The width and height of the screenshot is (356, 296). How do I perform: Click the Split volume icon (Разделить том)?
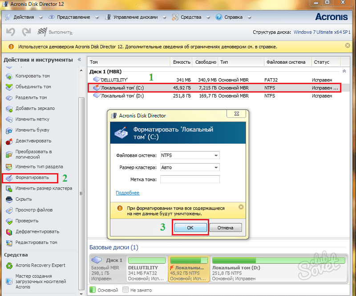pos(9,98)
